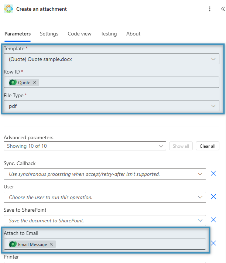Click the Quote Dataverse token icon
The image size is (226, 263).
(13, 82)
